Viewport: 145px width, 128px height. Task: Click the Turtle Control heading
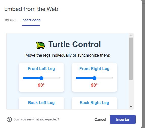75,44
